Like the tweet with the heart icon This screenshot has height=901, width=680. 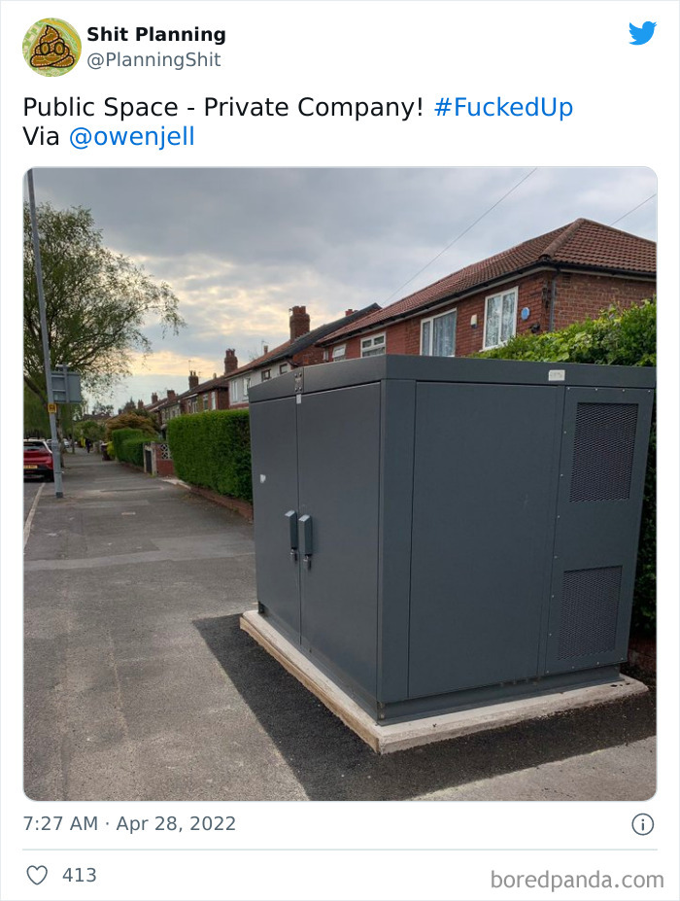[37, 875]
